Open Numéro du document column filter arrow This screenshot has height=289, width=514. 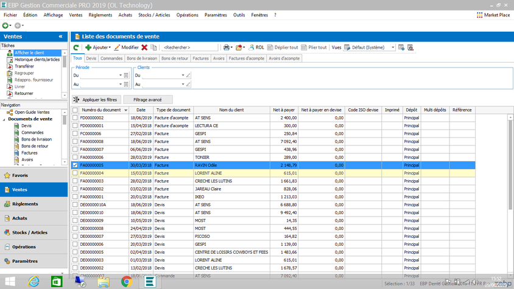pyautogui.click(x=125, y=110)
